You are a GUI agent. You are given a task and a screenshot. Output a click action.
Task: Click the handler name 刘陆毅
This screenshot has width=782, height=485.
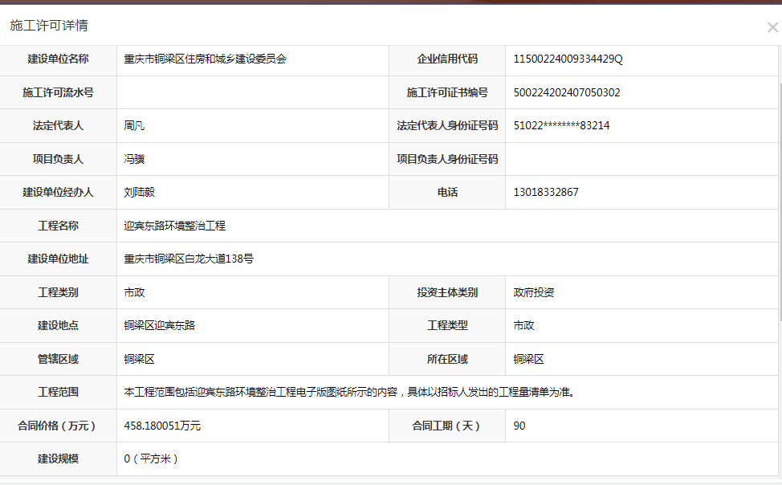tap(139, 192)
